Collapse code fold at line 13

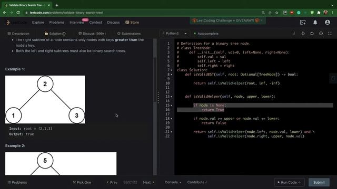pyautogui.click(x=171, y=97)
